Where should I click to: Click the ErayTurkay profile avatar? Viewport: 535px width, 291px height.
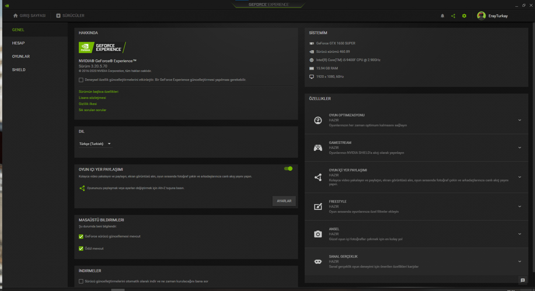click(481, 16)
